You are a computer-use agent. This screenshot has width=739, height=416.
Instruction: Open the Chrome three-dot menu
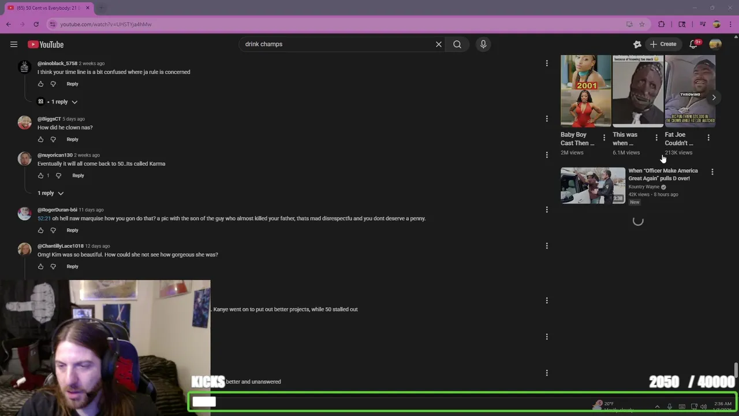pos(730,24)
